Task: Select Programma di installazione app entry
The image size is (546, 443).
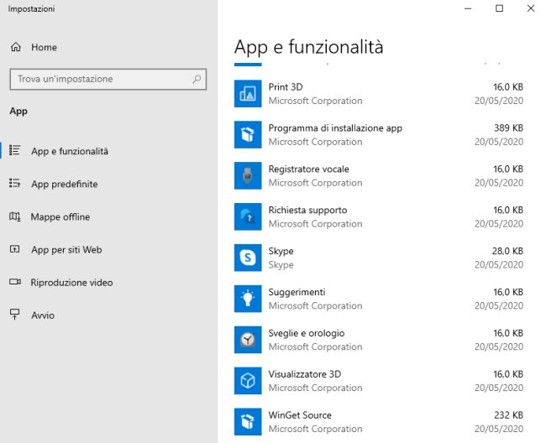Action: click(335, 128)
